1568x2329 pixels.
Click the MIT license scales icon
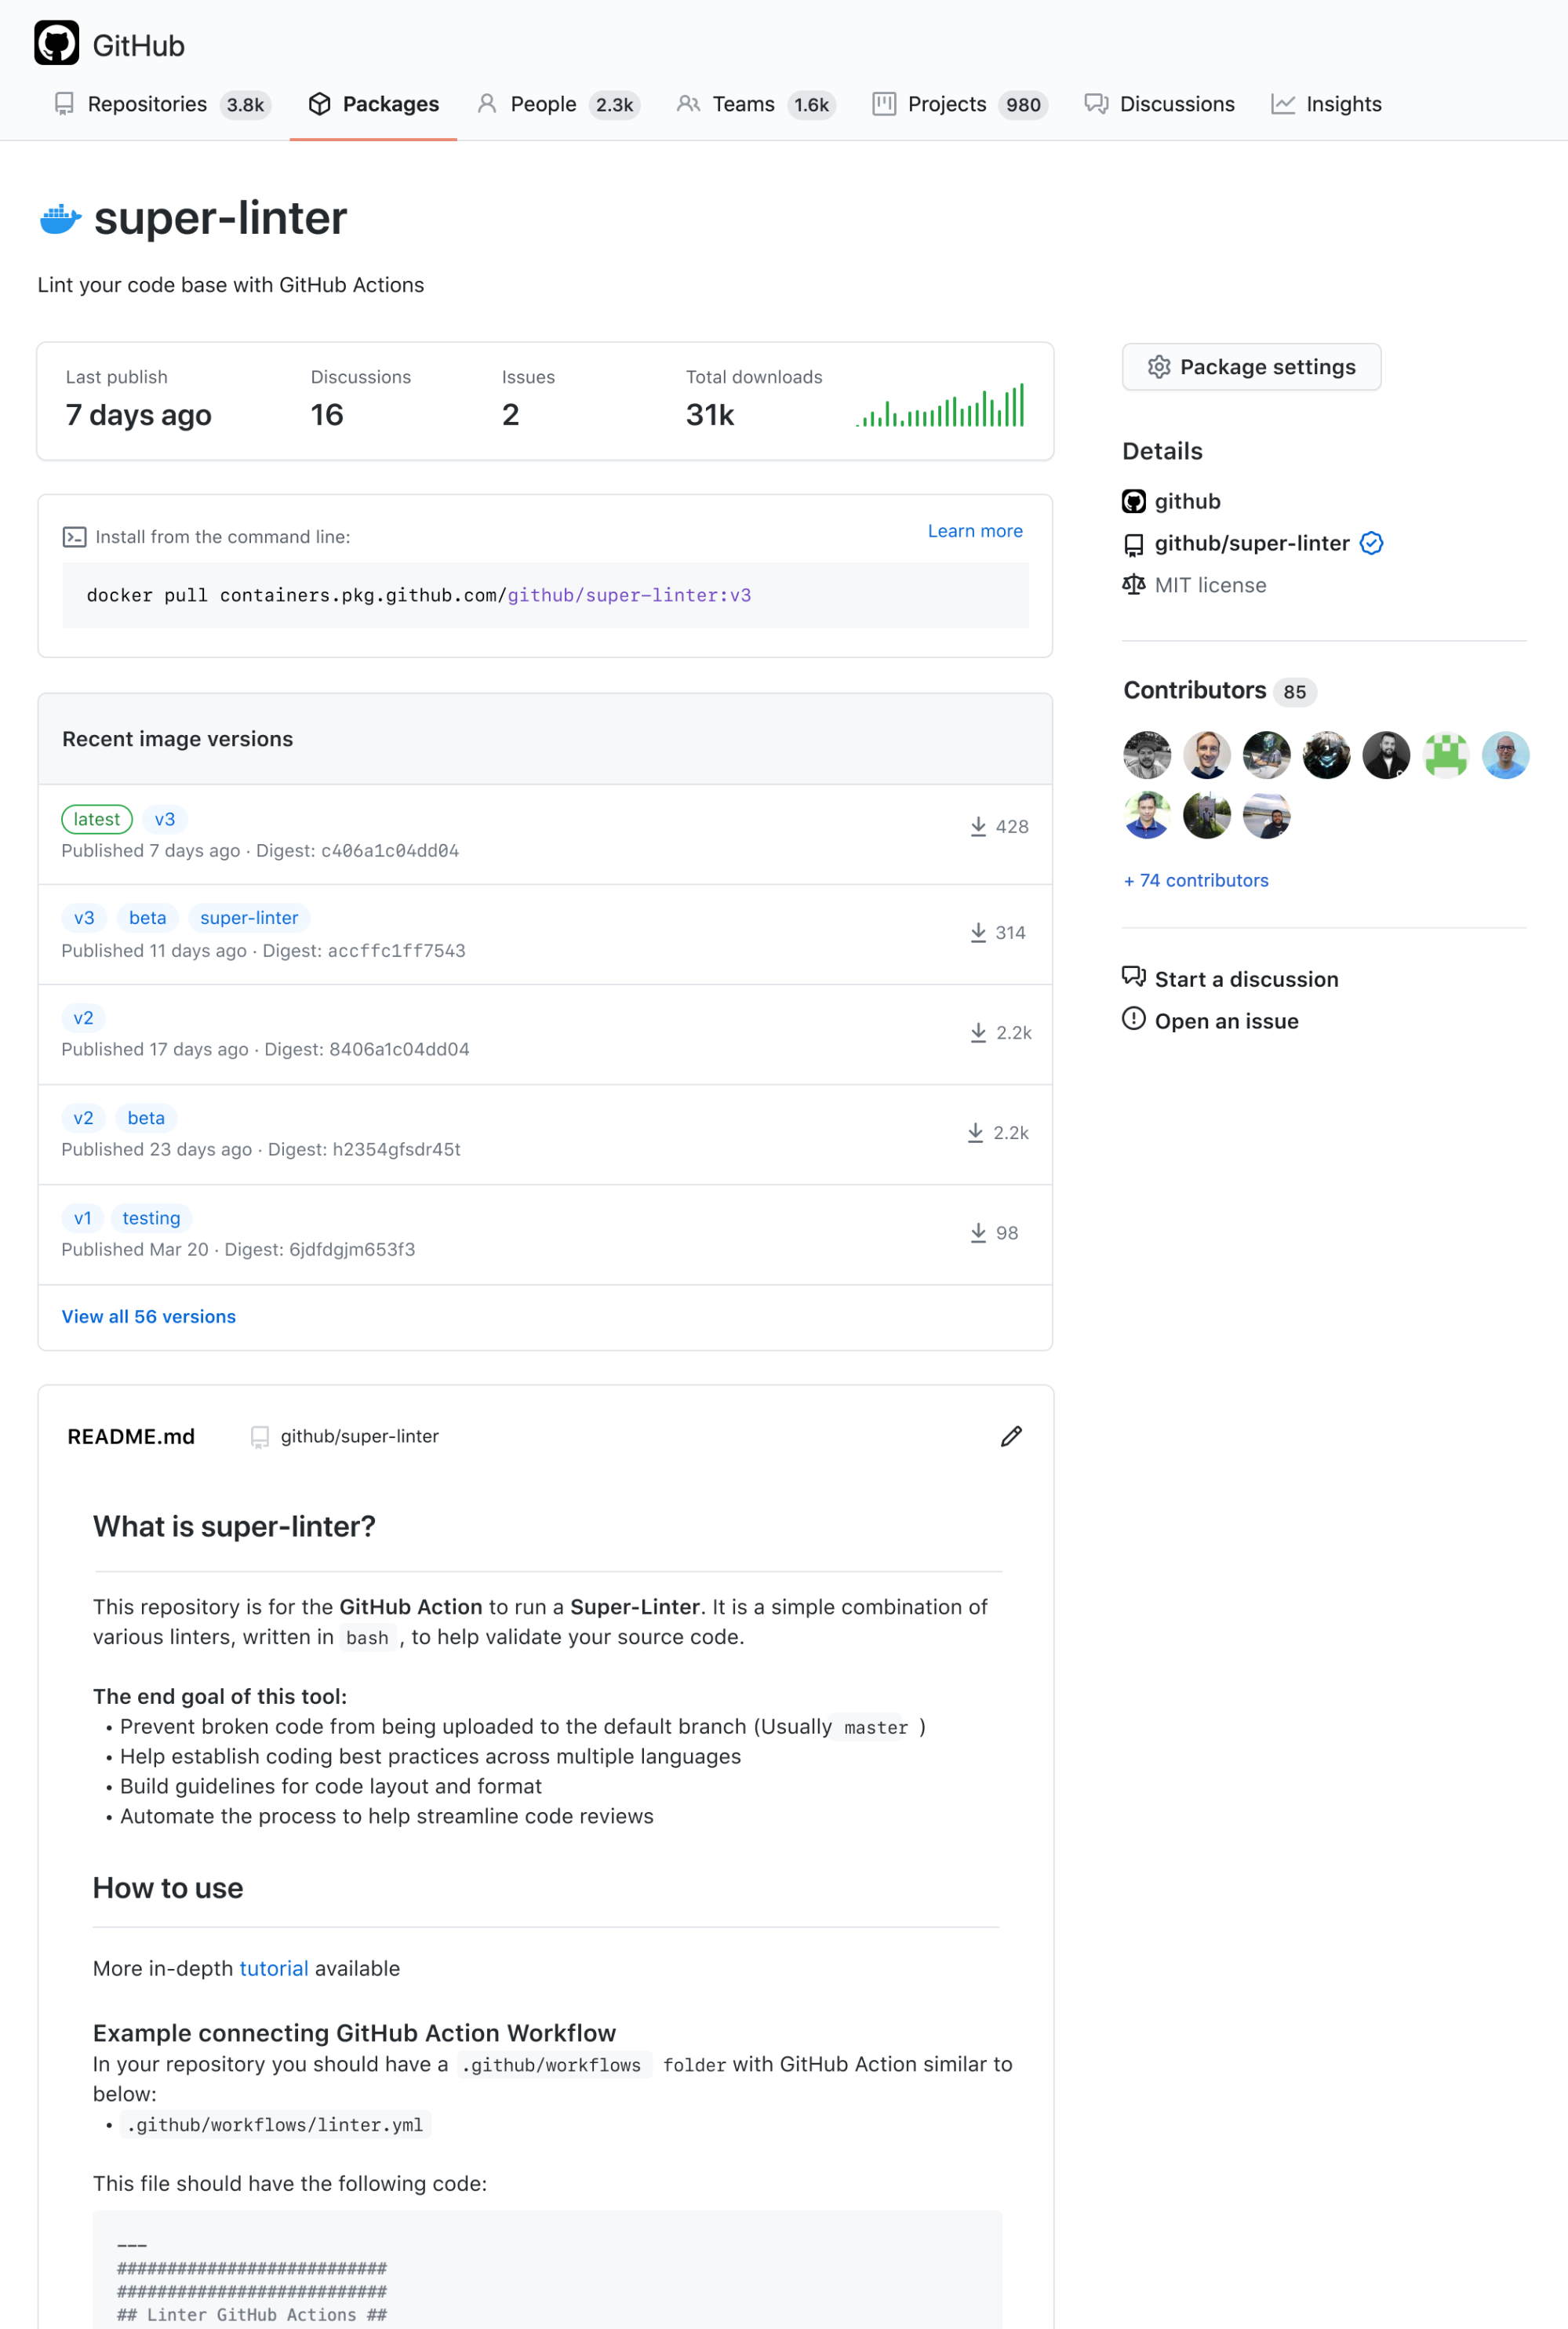pyautogui.click(x=1134, y=585)
